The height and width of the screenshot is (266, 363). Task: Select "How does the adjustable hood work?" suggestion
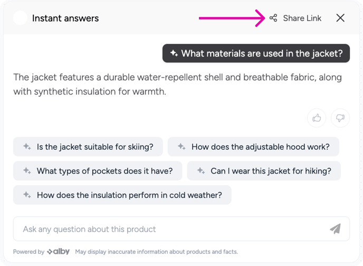point(253,147)
